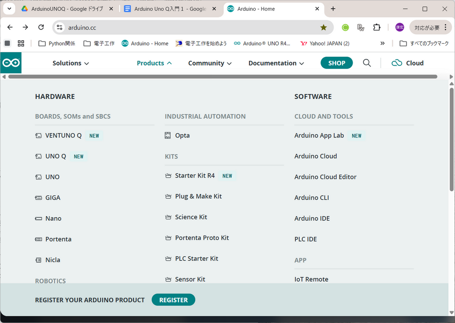Expand the Documentation dropdown menu
Screen dimensions: 455x323
276,63
